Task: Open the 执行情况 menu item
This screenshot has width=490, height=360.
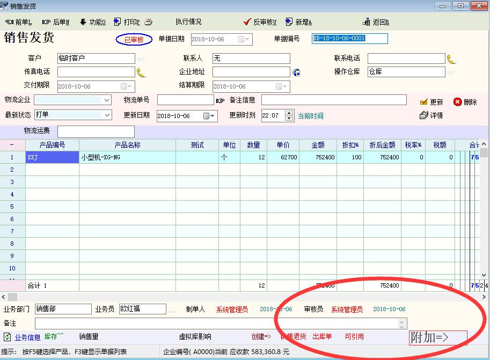Action: (188, 22)
